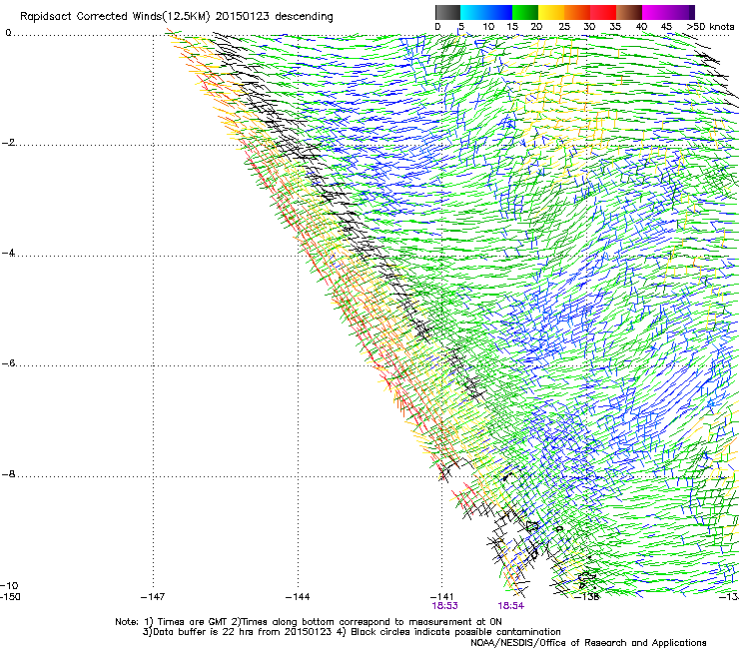The image size is (739, 649).
Task: Click the latitude label '-6'
Action: [x=8, y=363]
